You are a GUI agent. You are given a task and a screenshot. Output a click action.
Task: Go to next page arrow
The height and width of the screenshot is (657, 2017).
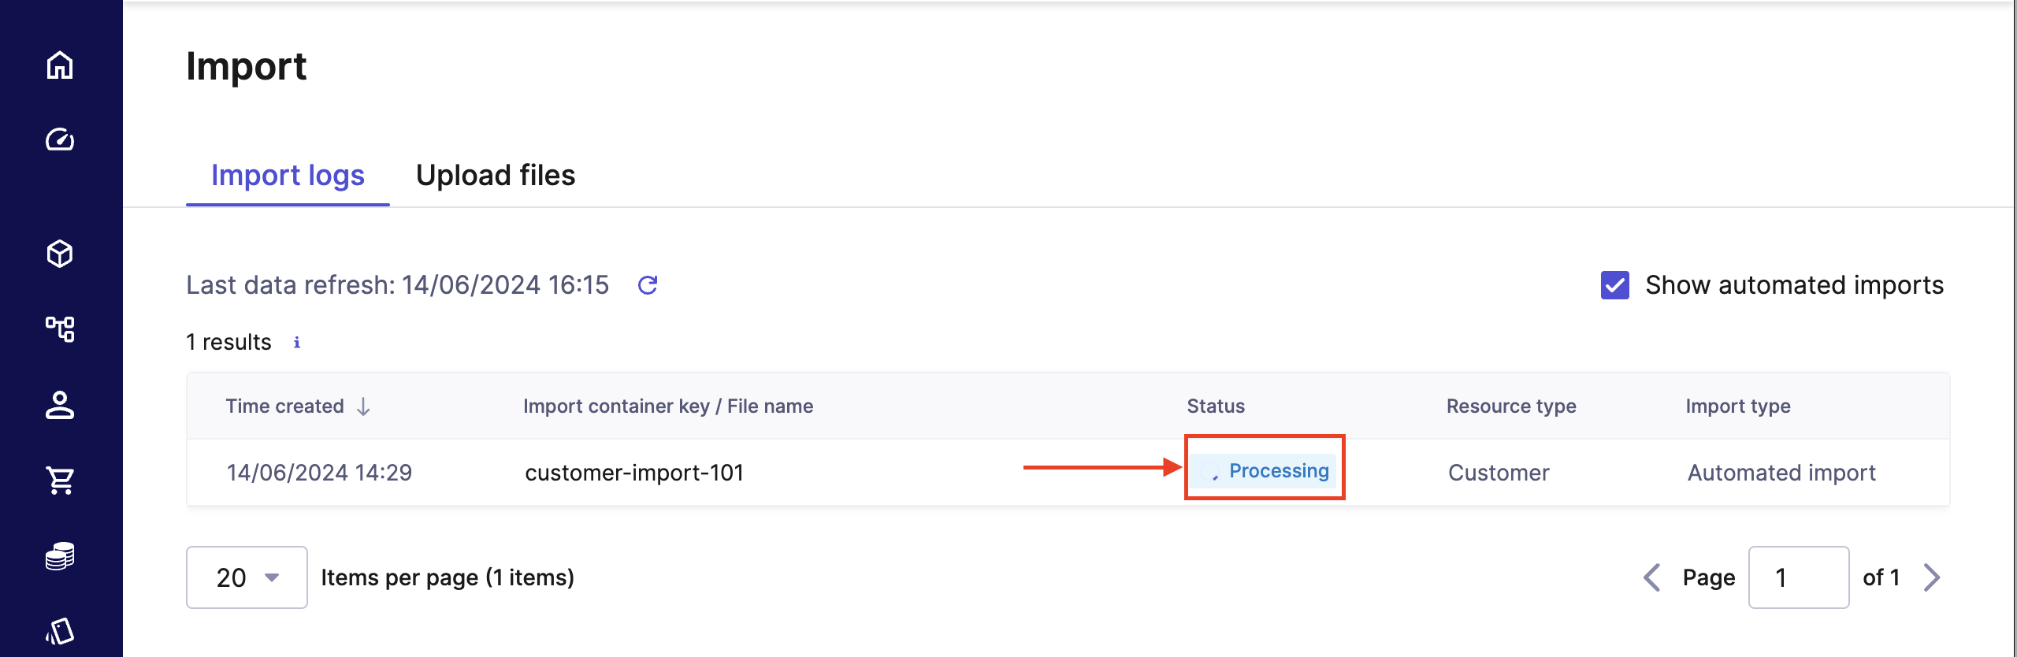tap(1932, 577)
